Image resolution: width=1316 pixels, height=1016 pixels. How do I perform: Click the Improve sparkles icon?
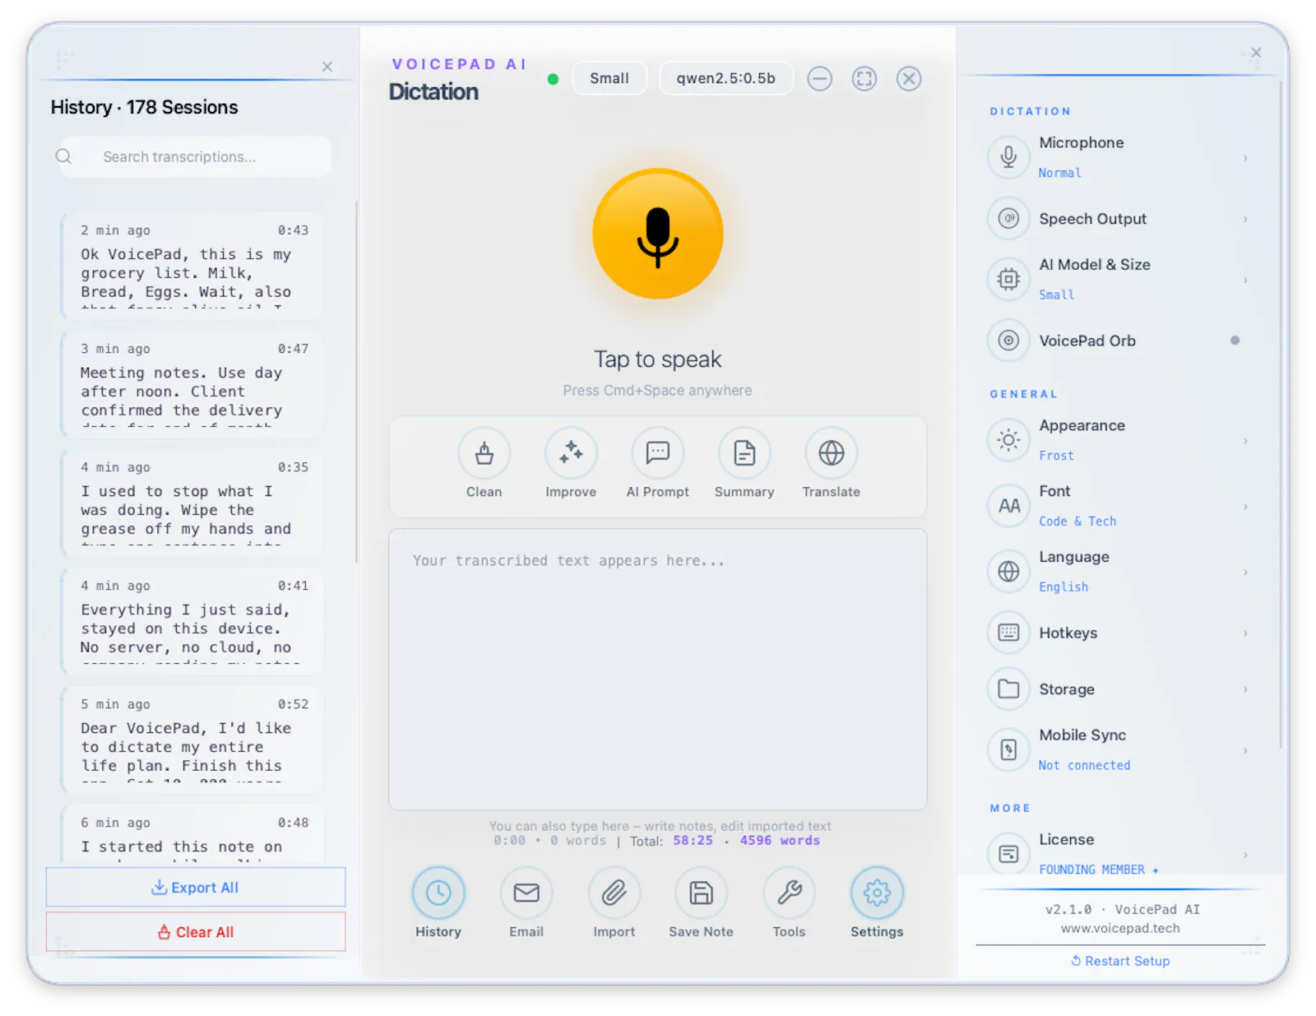571,452
